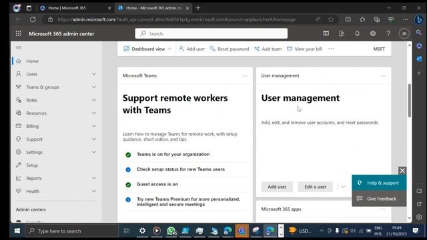Click the header icon left of the bell
Image resolution: width=427 pixels, height=240 pixels.
342,33
